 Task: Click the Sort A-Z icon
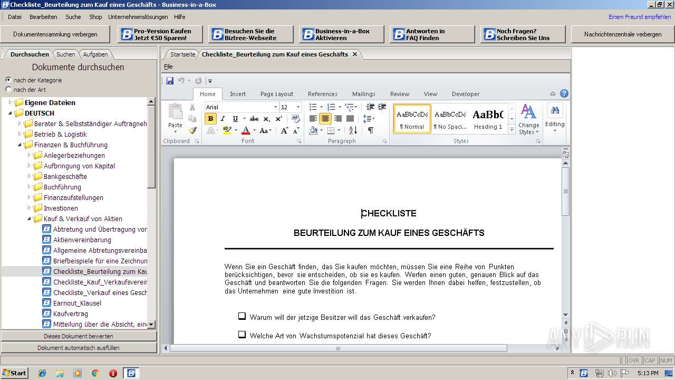(x=353, y=130)
